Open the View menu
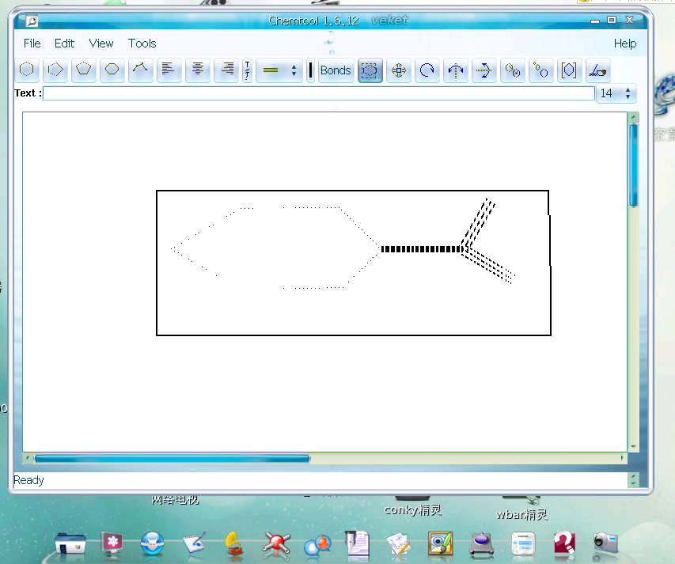Viewport: 675px width, 564px height. click(x=101, y=44)
